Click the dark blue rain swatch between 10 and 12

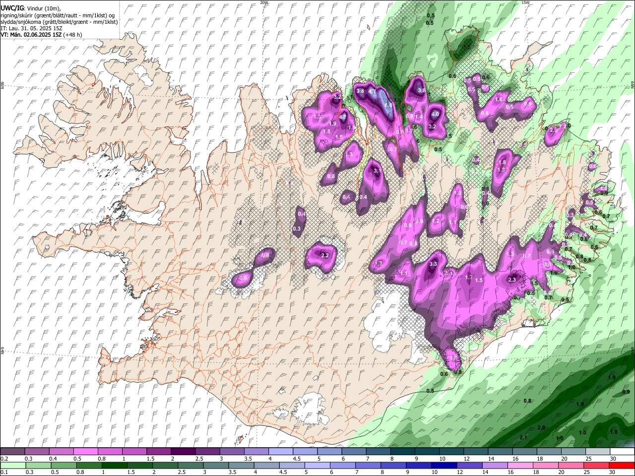pyautogui.click(x=444, y=465)
